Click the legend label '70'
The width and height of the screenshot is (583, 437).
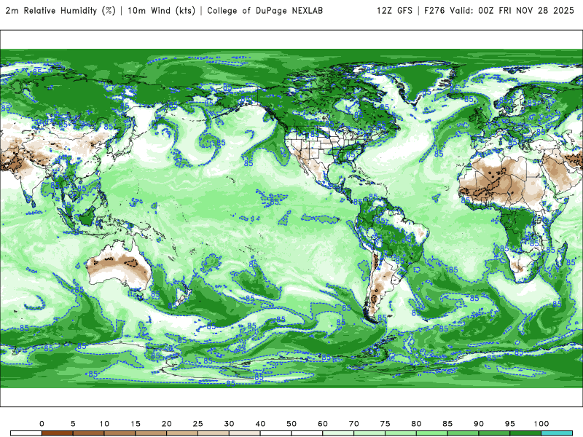click(354, 424)
